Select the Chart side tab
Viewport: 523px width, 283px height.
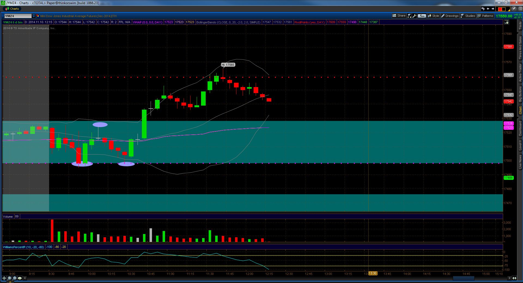point(520,110)
